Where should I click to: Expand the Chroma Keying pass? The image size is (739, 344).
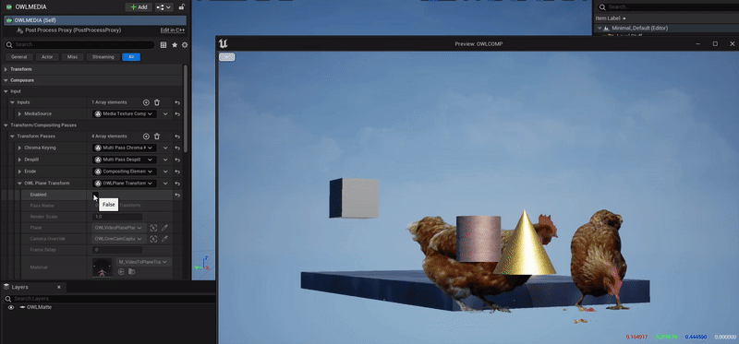tap(19, 148)
